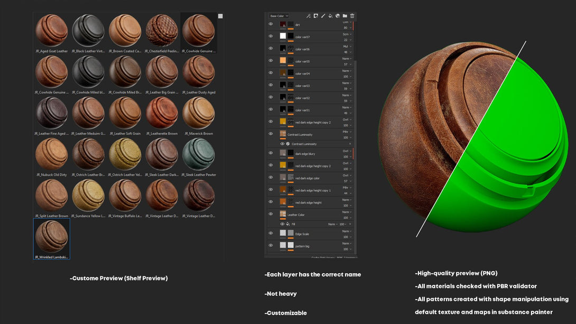Click the white color swatch of color var07 layer
This screenshot has height=324, width=576.
[x=283, y=36]
